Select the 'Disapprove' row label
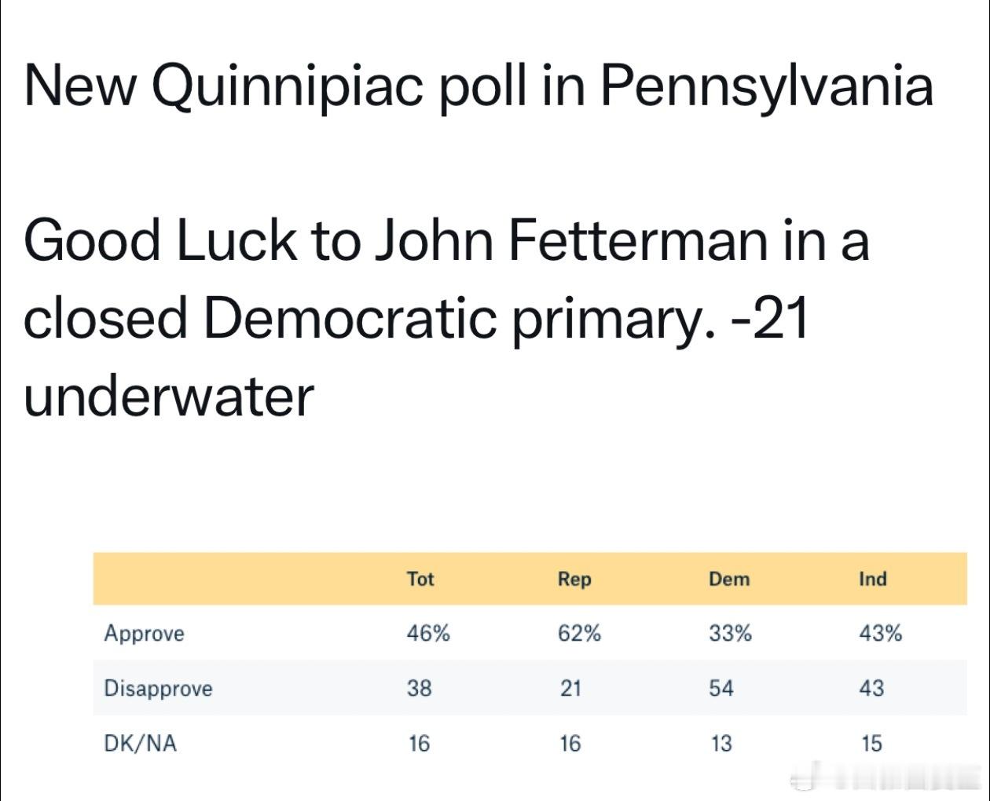This screenshot has width=990, height=801. [158, 688]
